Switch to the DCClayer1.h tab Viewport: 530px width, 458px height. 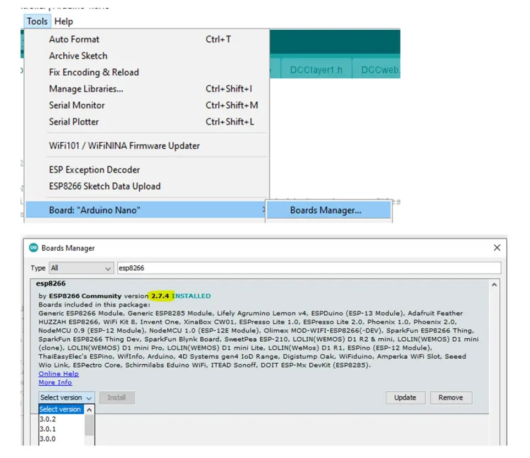point(316,70)
